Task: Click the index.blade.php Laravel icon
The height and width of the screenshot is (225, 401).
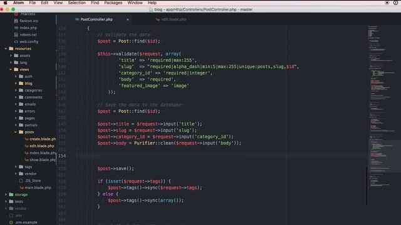Action: coord(26,152)
